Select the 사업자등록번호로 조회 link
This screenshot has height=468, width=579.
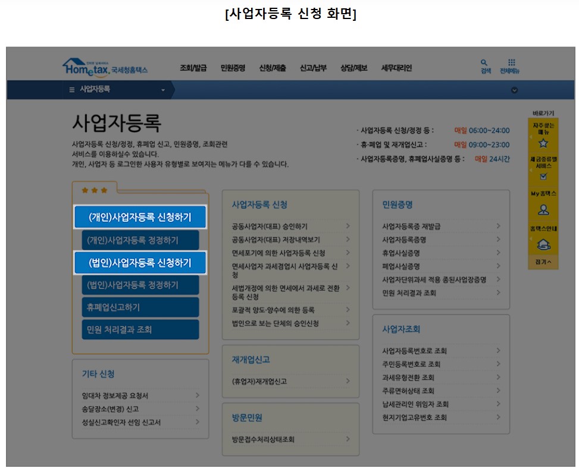pyautogui.click(x=414, y=351)
